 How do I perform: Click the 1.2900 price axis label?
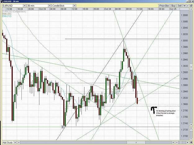coord(184,72)
